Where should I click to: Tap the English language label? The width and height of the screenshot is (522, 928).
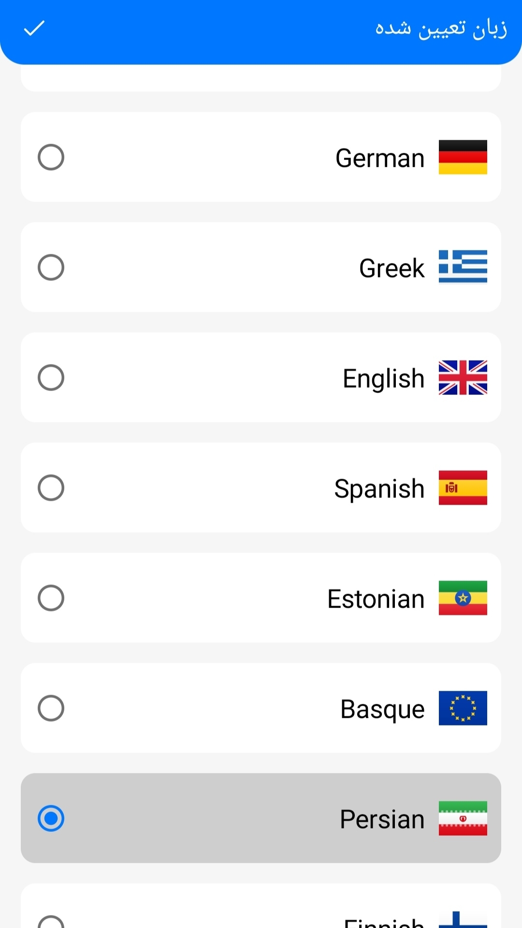pyautogui.click(x=384, y=379)
